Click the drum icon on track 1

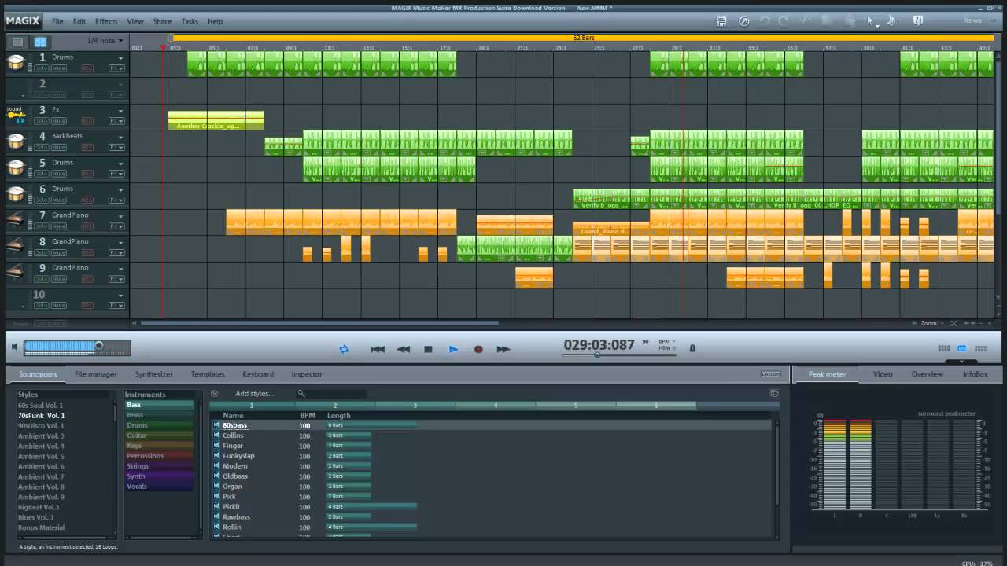click(16, 63)
